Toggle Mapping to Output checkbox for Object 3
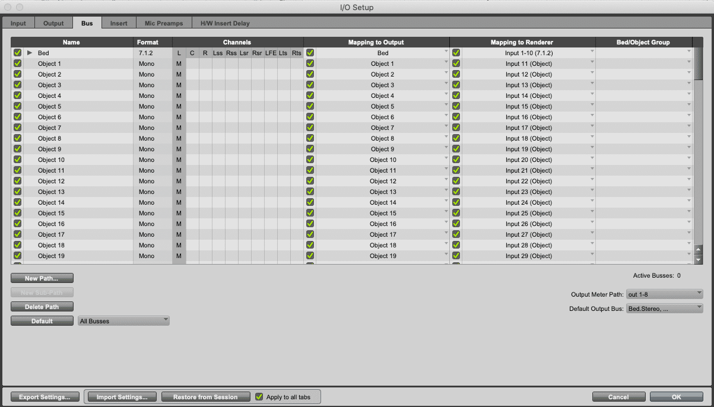The width and height of the screenshot is (714, 407). coord(309,85)
